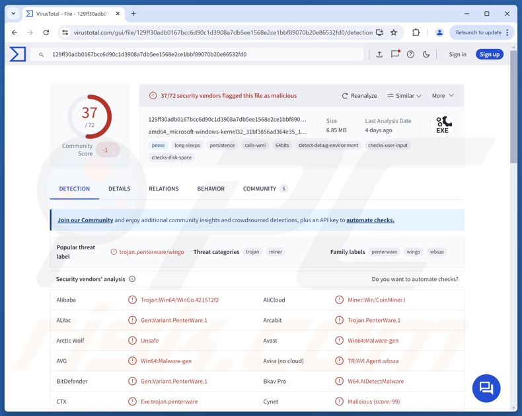Click the long-sleeps tag

187,146
